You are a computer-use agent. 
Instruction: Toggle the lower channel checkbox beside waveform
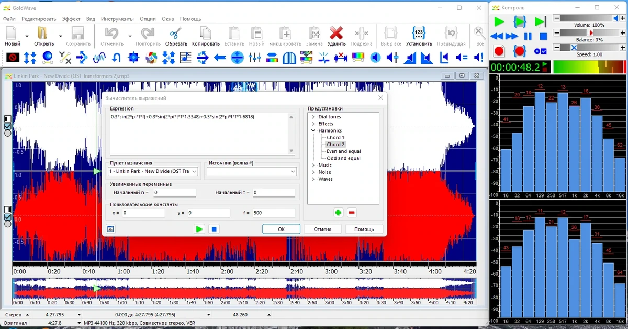(8, 217)
